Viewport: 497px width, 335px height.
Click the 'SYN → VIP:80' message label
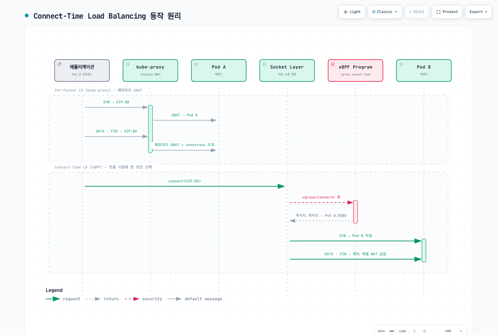[x=116, y=102]
